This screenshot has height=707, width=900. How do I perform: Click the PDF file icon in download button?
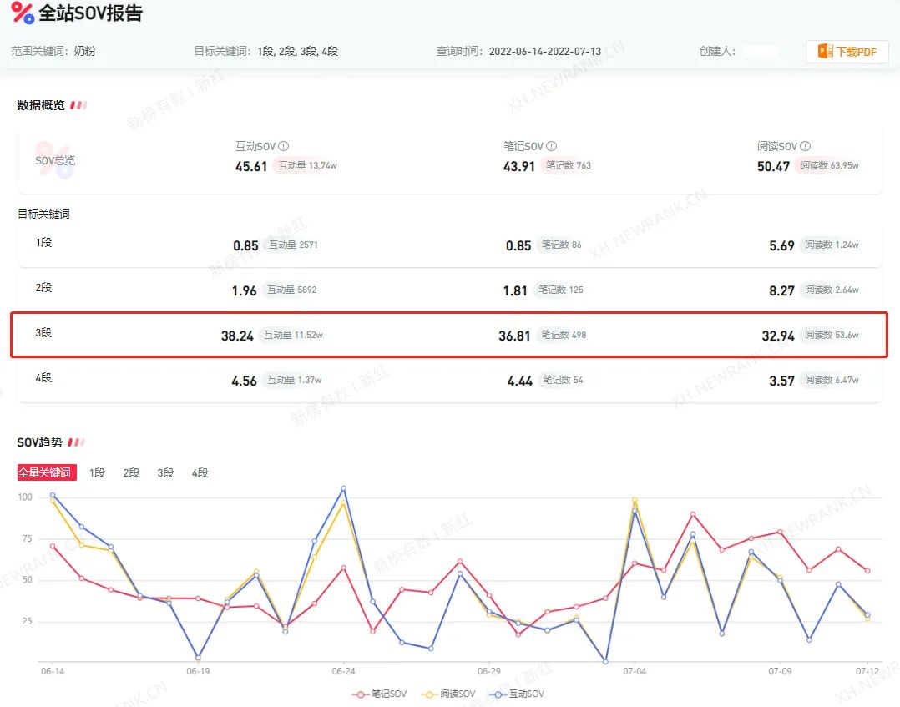click(x=826, y=52)
